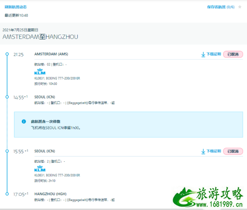Select timeline marker at 15:55 departure
Image resolution: width=247 pixels, height=210 pixels.
(7, 151)
